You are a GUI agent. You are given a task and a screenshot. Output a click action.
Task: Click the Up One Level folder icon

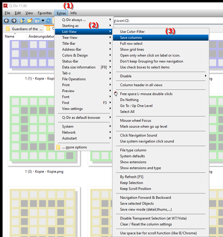(x=23, y=21)
